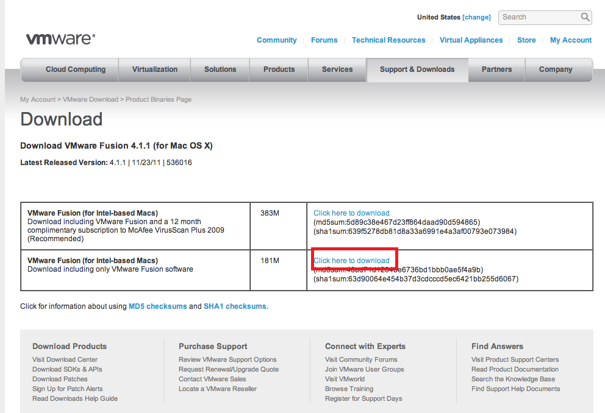605x413 pixels.
Task: Open MD5 checksums information link
Action: pyautogui.click(x=157, y=306)
